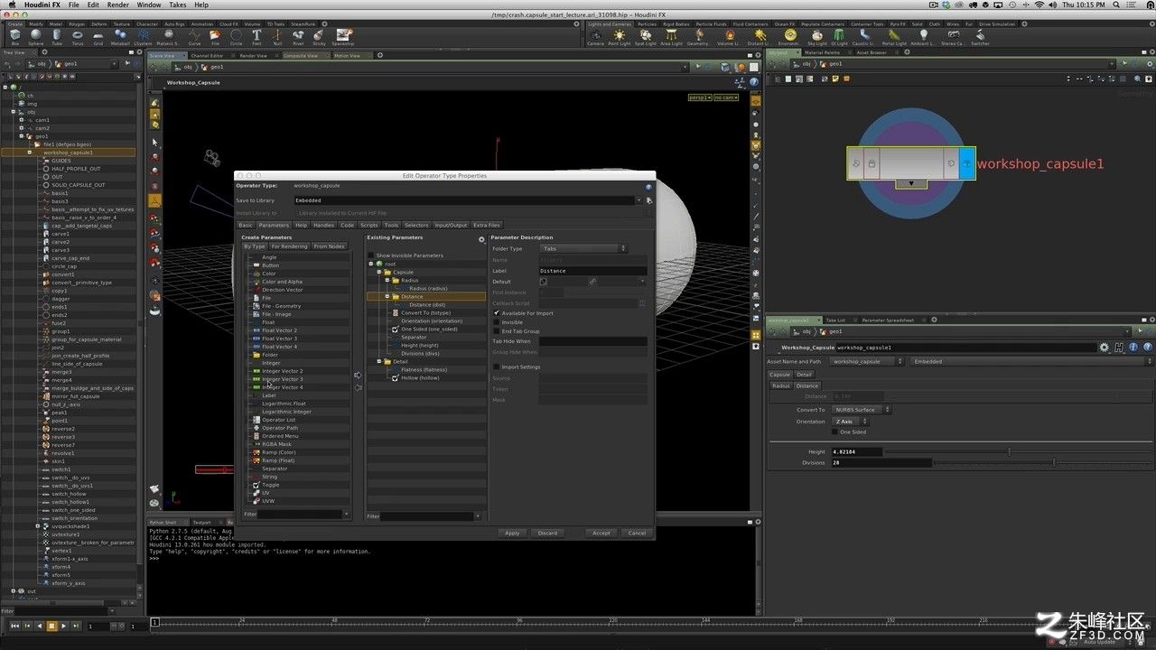1156x650 pixels.
Task: Switch to the Scripts tab in dialog
Action: pos(369,225)
